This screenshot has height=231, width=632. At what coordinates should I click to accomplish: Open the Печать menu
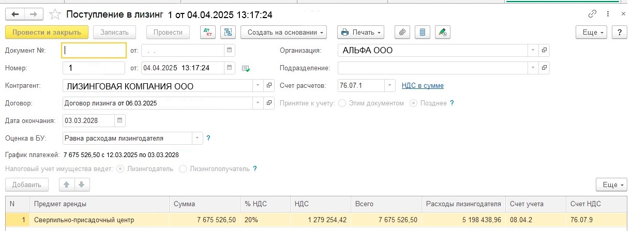tap(360, 32)
